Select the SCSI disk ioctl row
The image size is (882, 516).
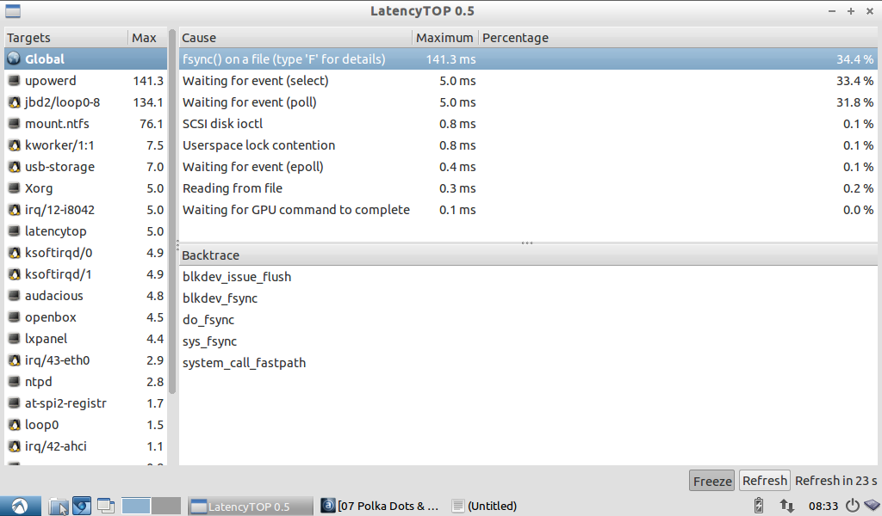pyautogui.click(x=528, y=124)
